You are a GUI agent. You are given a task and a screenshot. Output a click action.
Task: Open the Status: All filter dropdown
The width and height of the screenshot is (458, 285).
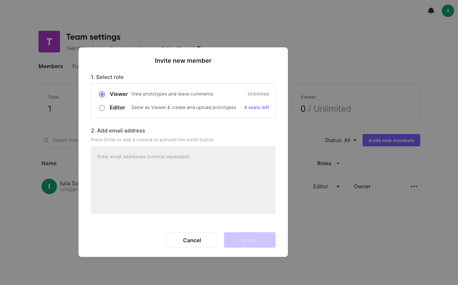[341, 140]
